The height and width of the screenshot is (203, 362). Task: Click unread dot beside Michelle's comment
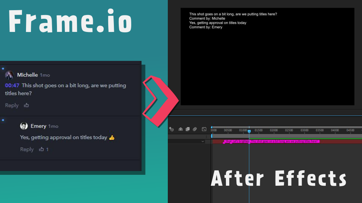[3, 68]
